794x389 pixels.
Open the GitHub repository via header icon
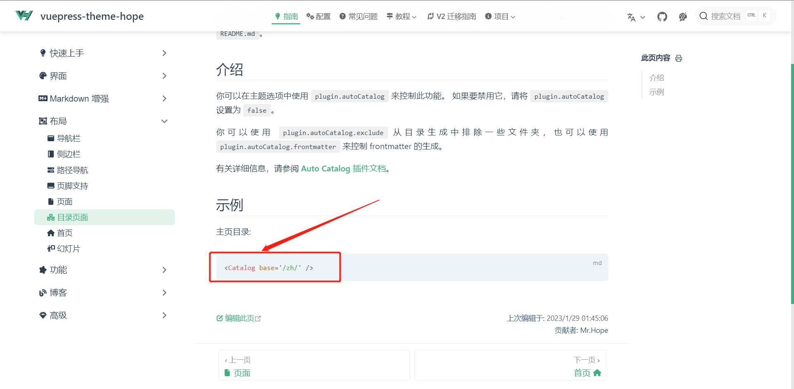(x=662, y=17)
